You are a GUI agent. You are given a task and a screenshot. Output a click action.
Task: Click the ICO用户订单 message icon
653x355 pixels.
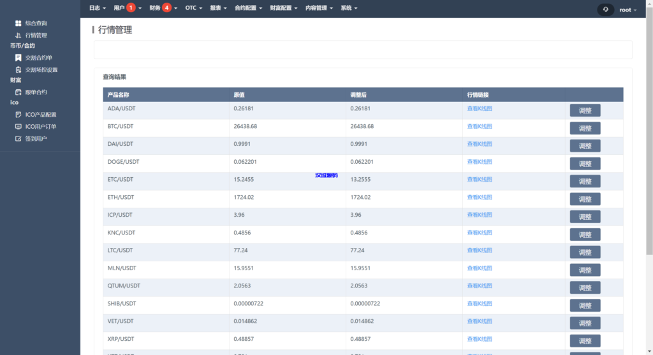pos(18,127)
